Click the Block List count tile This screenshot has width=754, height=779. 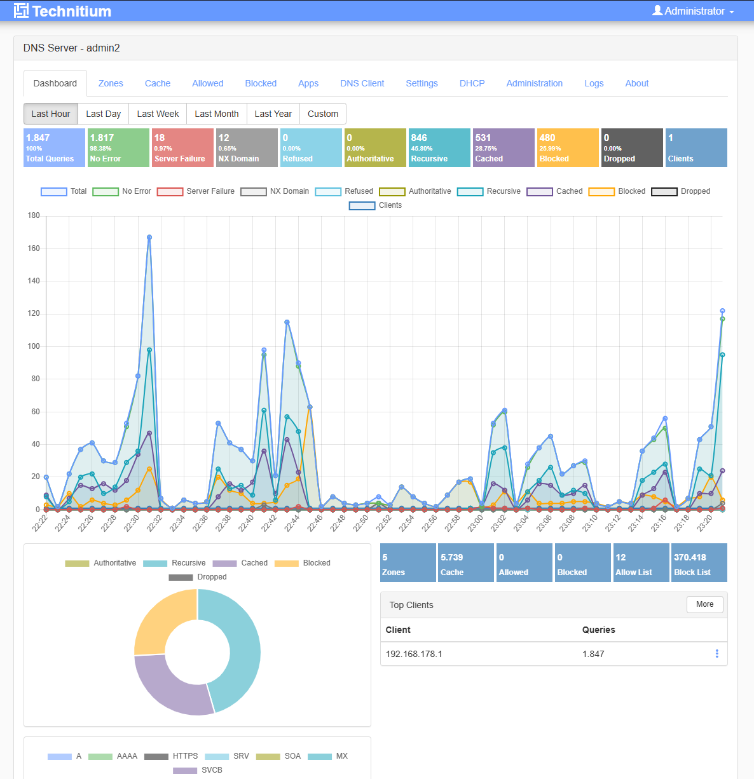[x=699, y=563]
